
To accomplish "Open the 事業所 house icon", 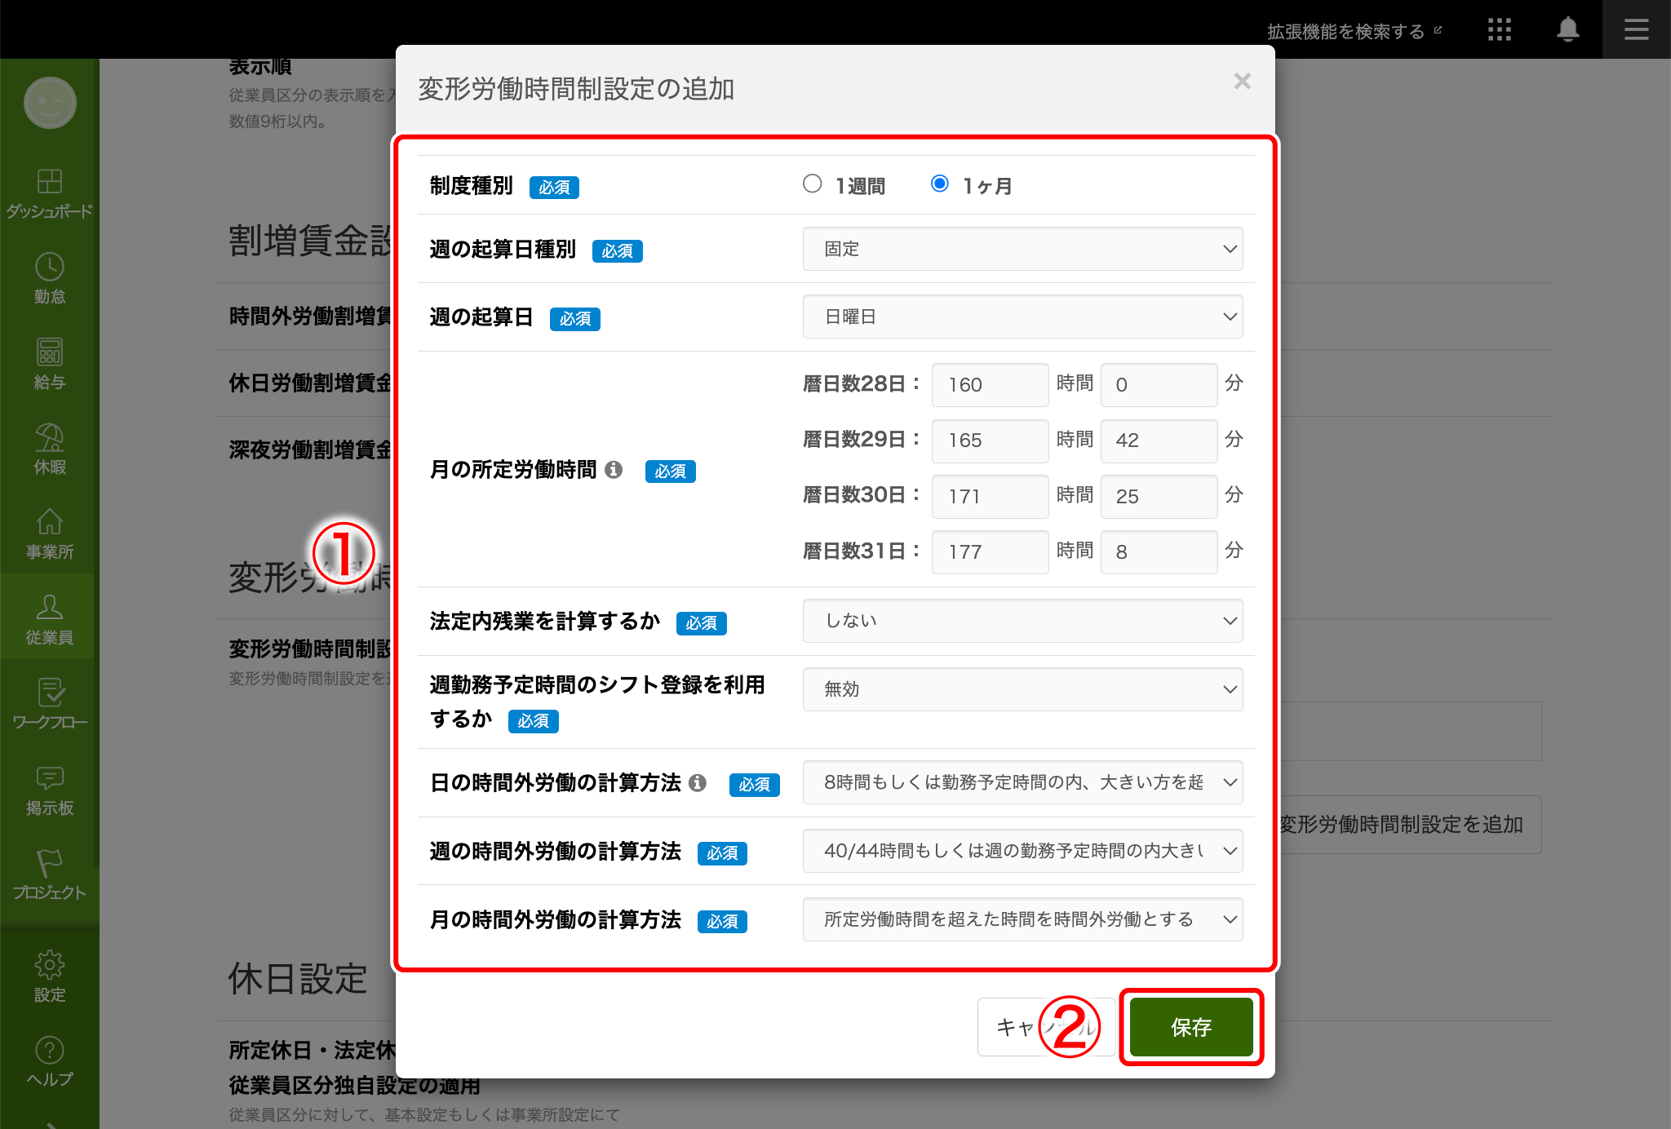I will click(x=49, y=522).
